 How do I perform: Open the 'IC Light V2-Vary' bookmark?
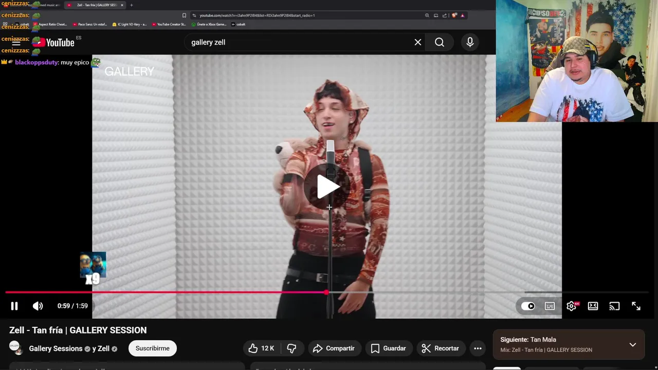click(x=129, y=24)
